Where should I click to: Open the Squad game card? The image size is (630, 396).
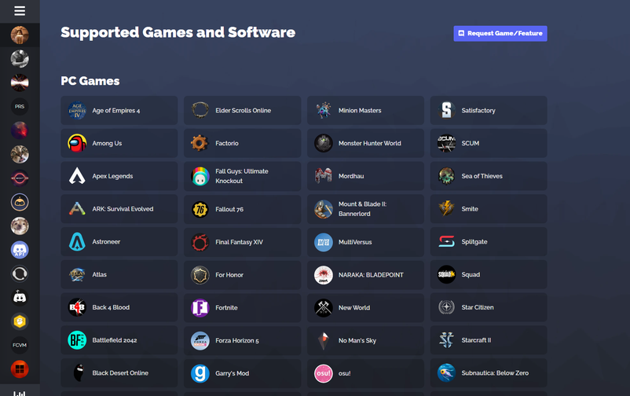coord(489,274)
